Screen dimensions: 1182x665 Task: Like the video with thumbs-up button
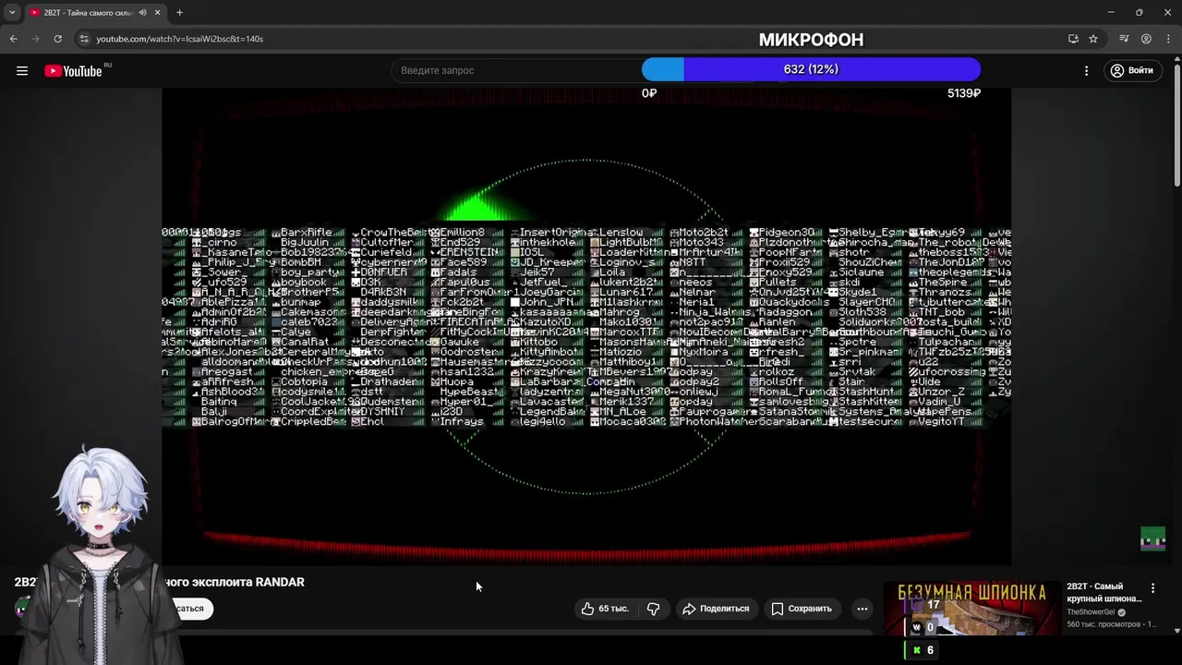605,609
